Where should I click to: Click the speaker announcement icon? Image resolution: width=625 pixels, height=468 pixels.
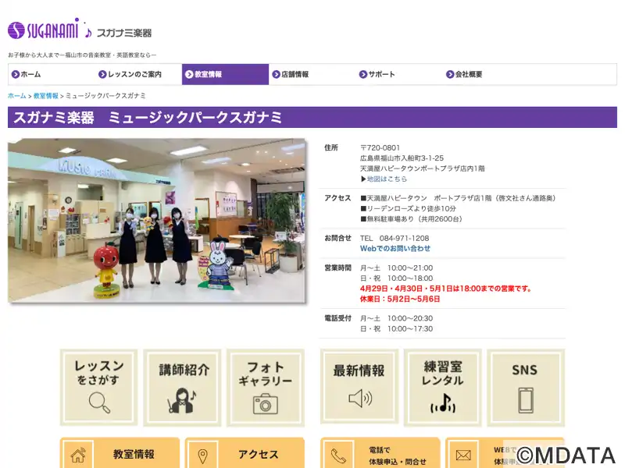(360, 399)
